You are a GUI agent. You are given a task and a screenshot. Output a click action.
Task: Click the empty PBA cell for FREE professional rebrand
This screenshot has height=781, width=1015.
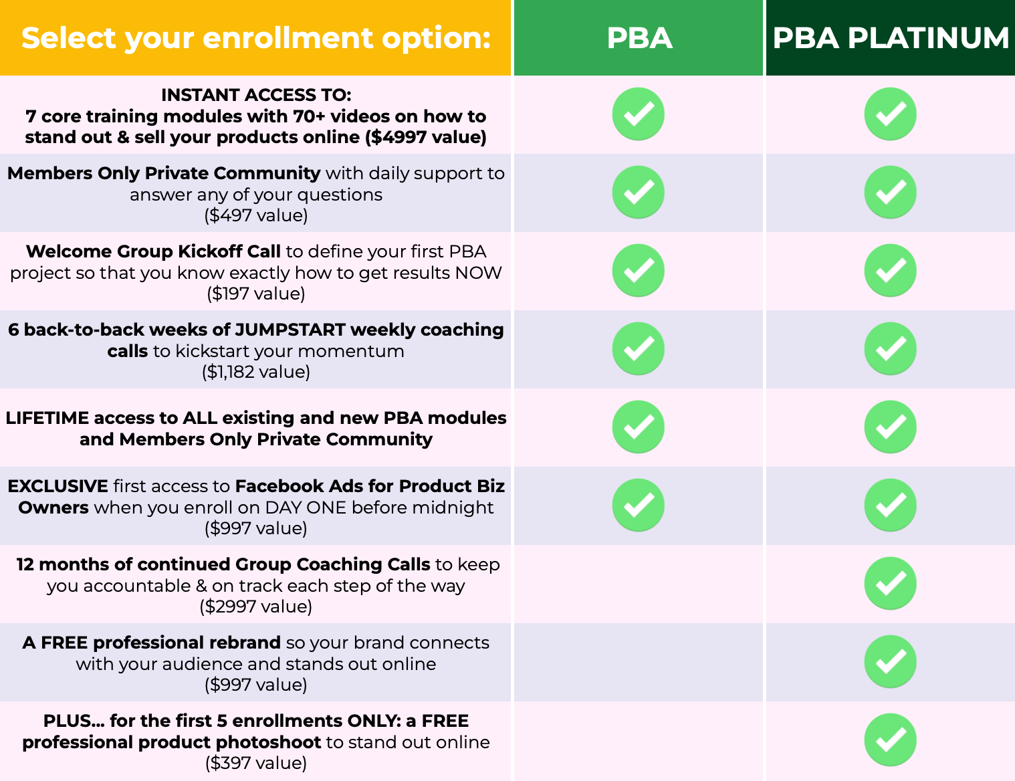[639, 663]
